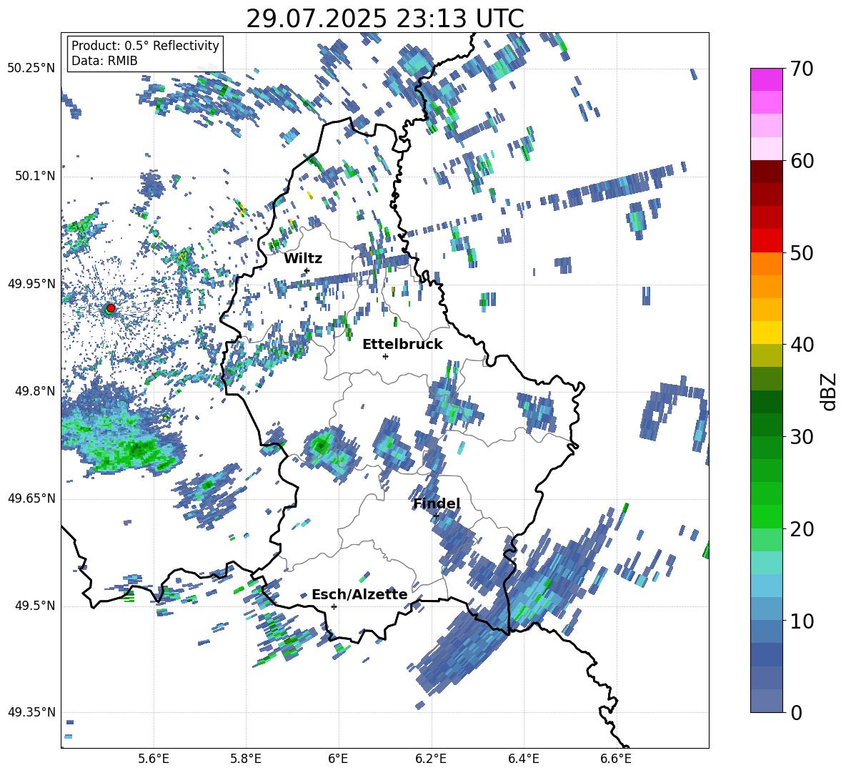Click the 'Data: RMIB' text
This screenshot has width=846, height=773.
(104, 61)
